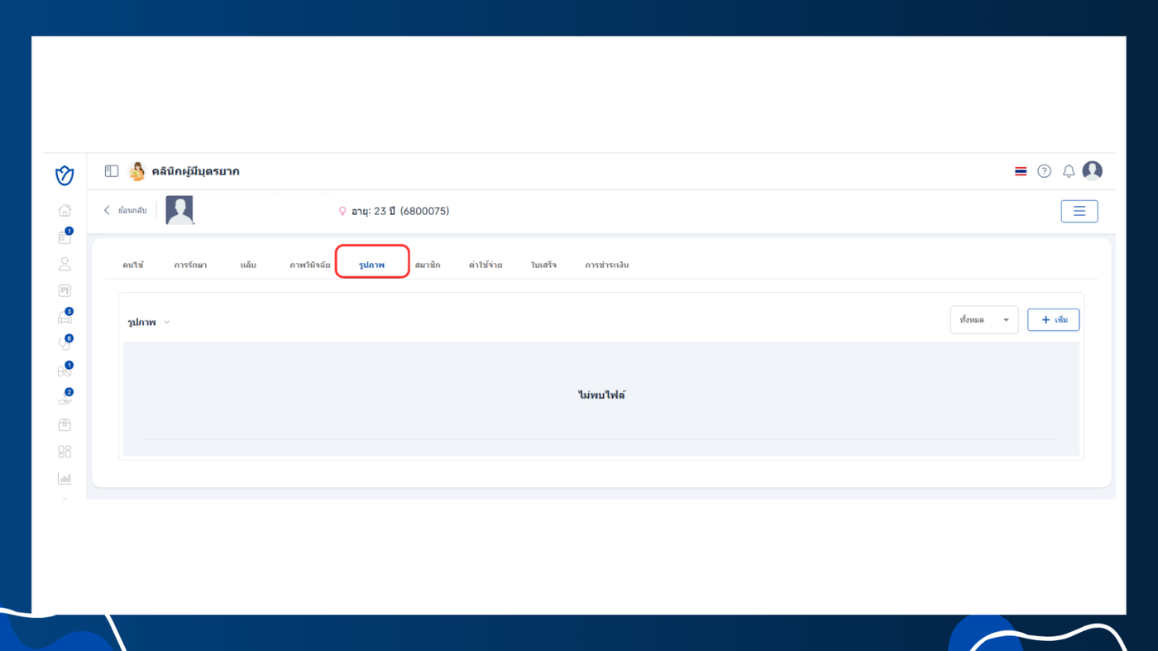Click the Thai flag language icon

pos(1021,171)
